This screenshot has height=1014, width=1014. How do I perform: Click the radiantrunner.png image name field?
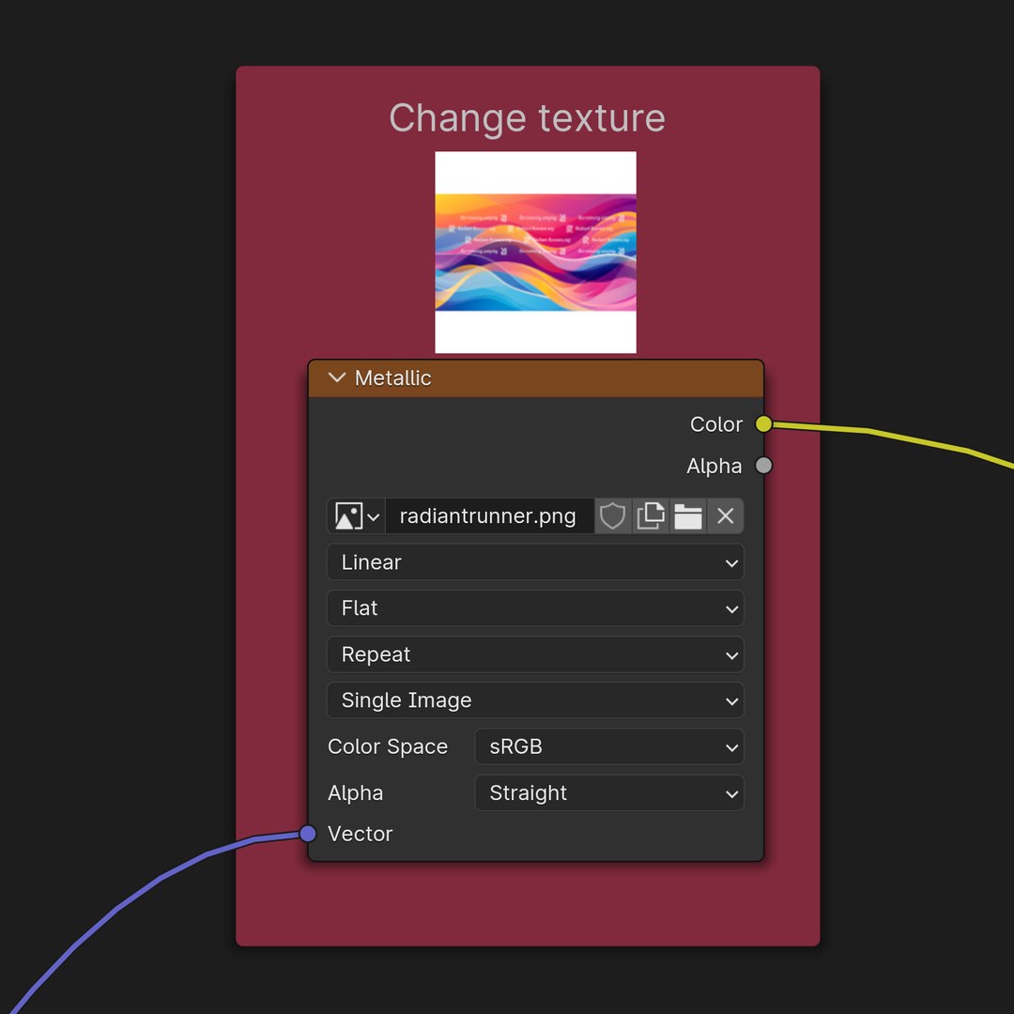(489, 516)
